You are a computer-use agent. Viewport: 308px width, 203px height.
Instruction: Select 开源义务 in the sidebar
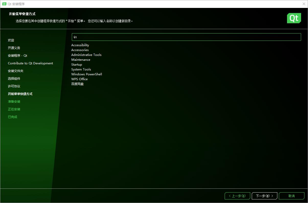point(14,48)
